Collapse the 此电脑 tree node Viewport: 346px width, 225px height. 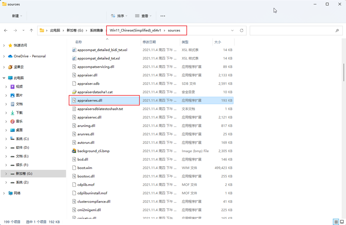pos(4,78)
